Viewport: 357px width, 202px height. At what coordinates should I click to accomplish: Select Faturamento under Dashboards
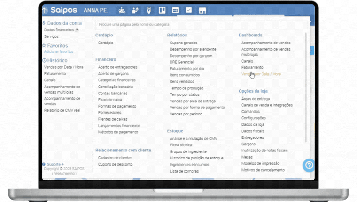tap(252, 67)
